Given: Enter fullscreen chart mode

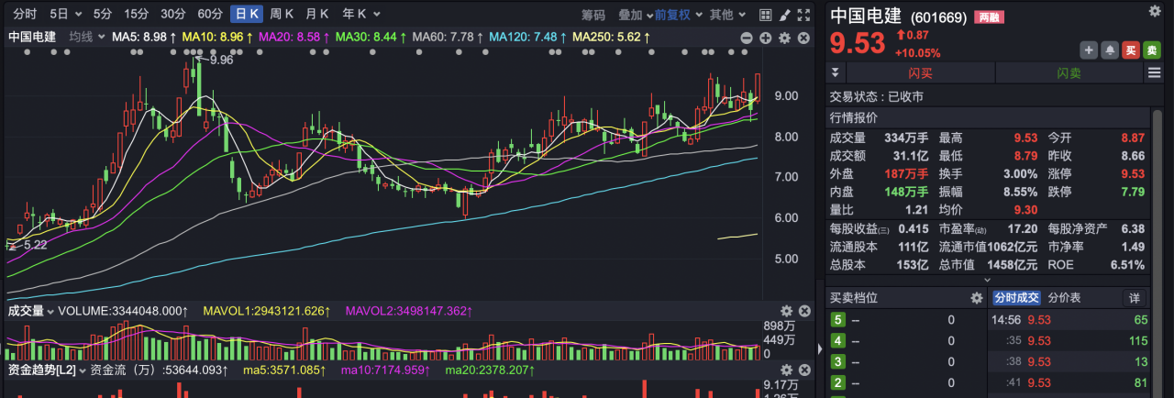Looking at the screenshot, I should pos(803,15).
